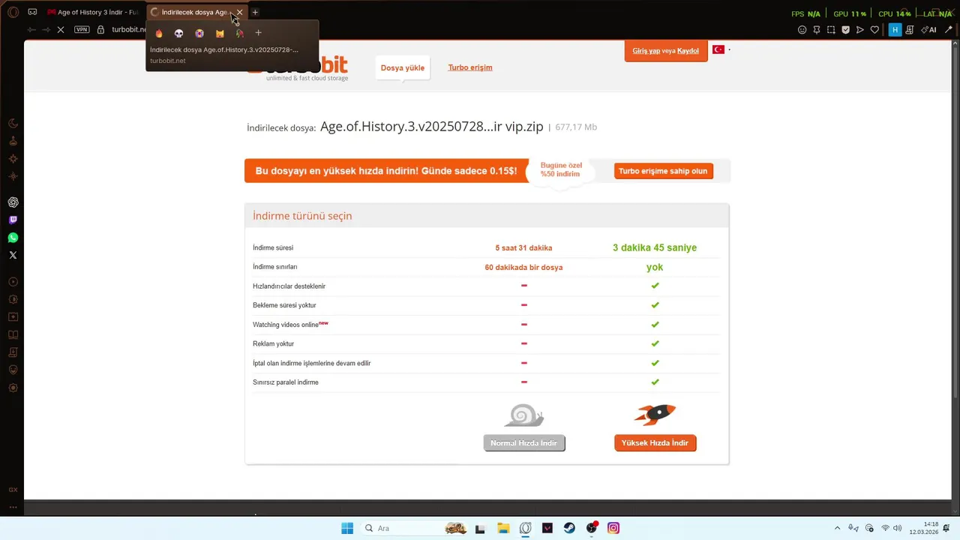Click Normal Hızda İndir button

[524, 443]
